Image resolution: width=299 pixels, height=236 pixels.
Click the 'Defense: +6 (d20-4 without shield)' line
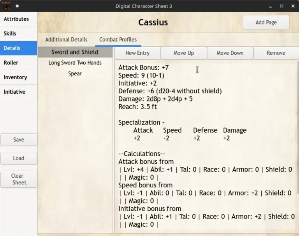[170, 91]
